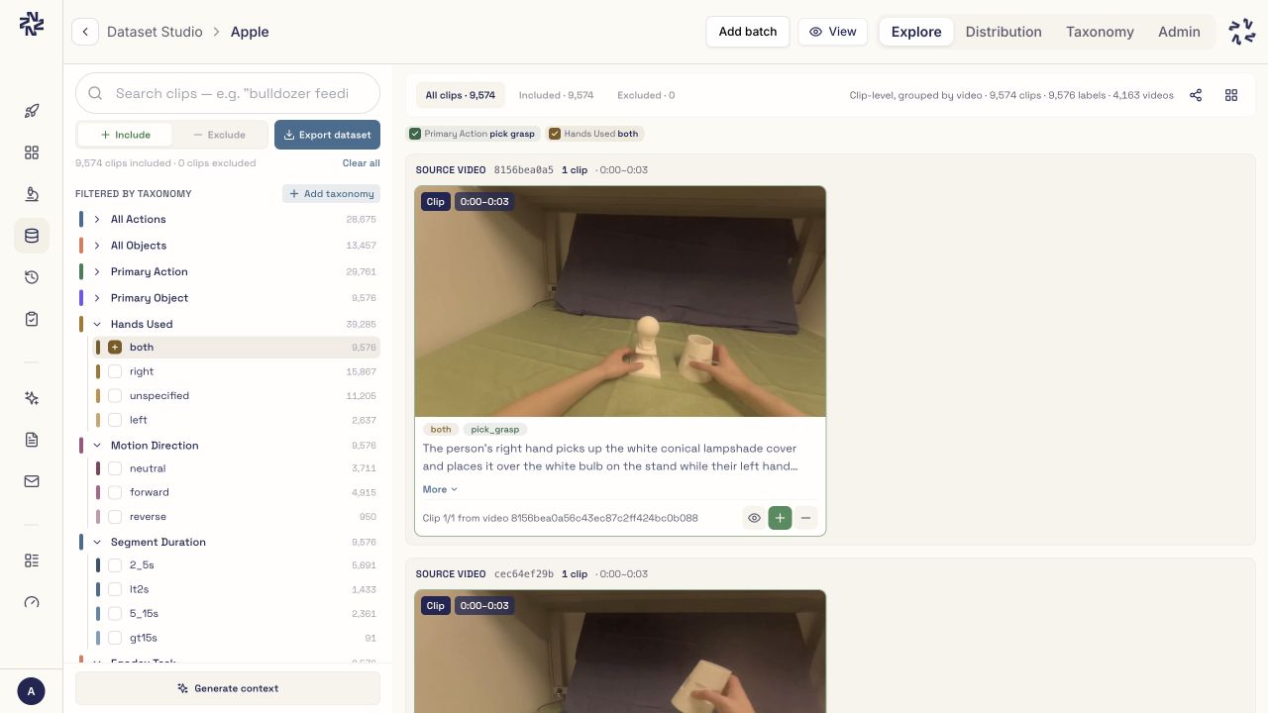Check the 'right' Hands Used checkbox
The image size is (1268, 713).
[115, 371]
